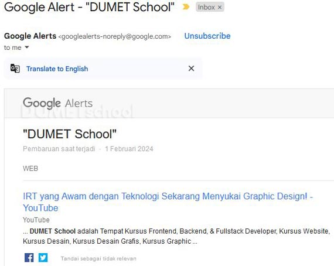Share the result on Twitter
Image resolution: width=334 pixels, height=266 pixels.
click(43, 257)
